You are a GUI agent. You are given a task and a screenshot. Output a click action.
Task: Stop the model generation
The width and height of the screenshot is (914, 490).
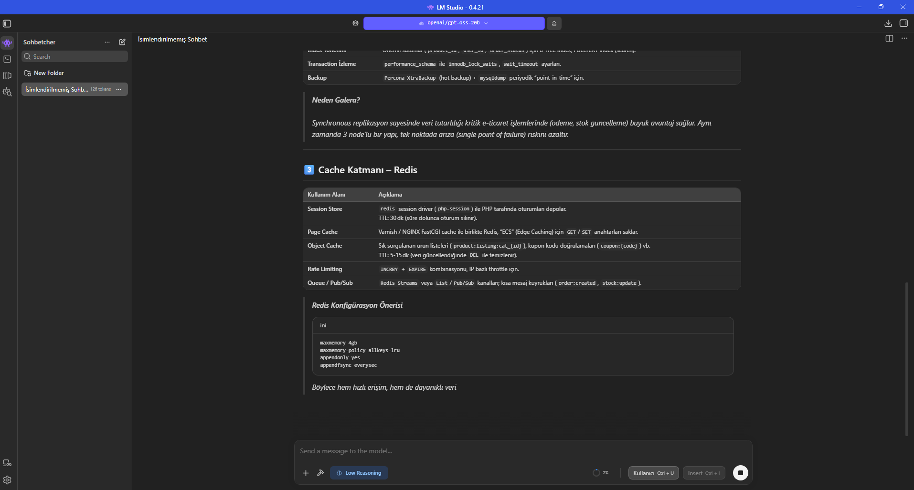pyautogui.click(x=741, y=473)
